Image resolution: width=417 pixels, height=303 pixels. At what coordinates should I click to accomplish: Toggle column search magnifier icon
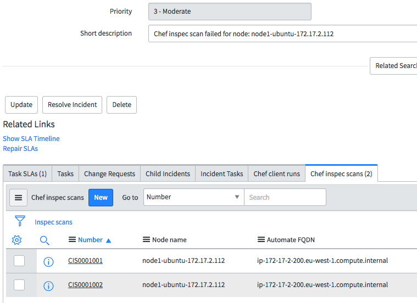45,240
